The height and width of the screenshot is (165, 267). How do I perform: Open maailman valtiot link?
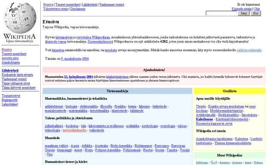[57, 146]
